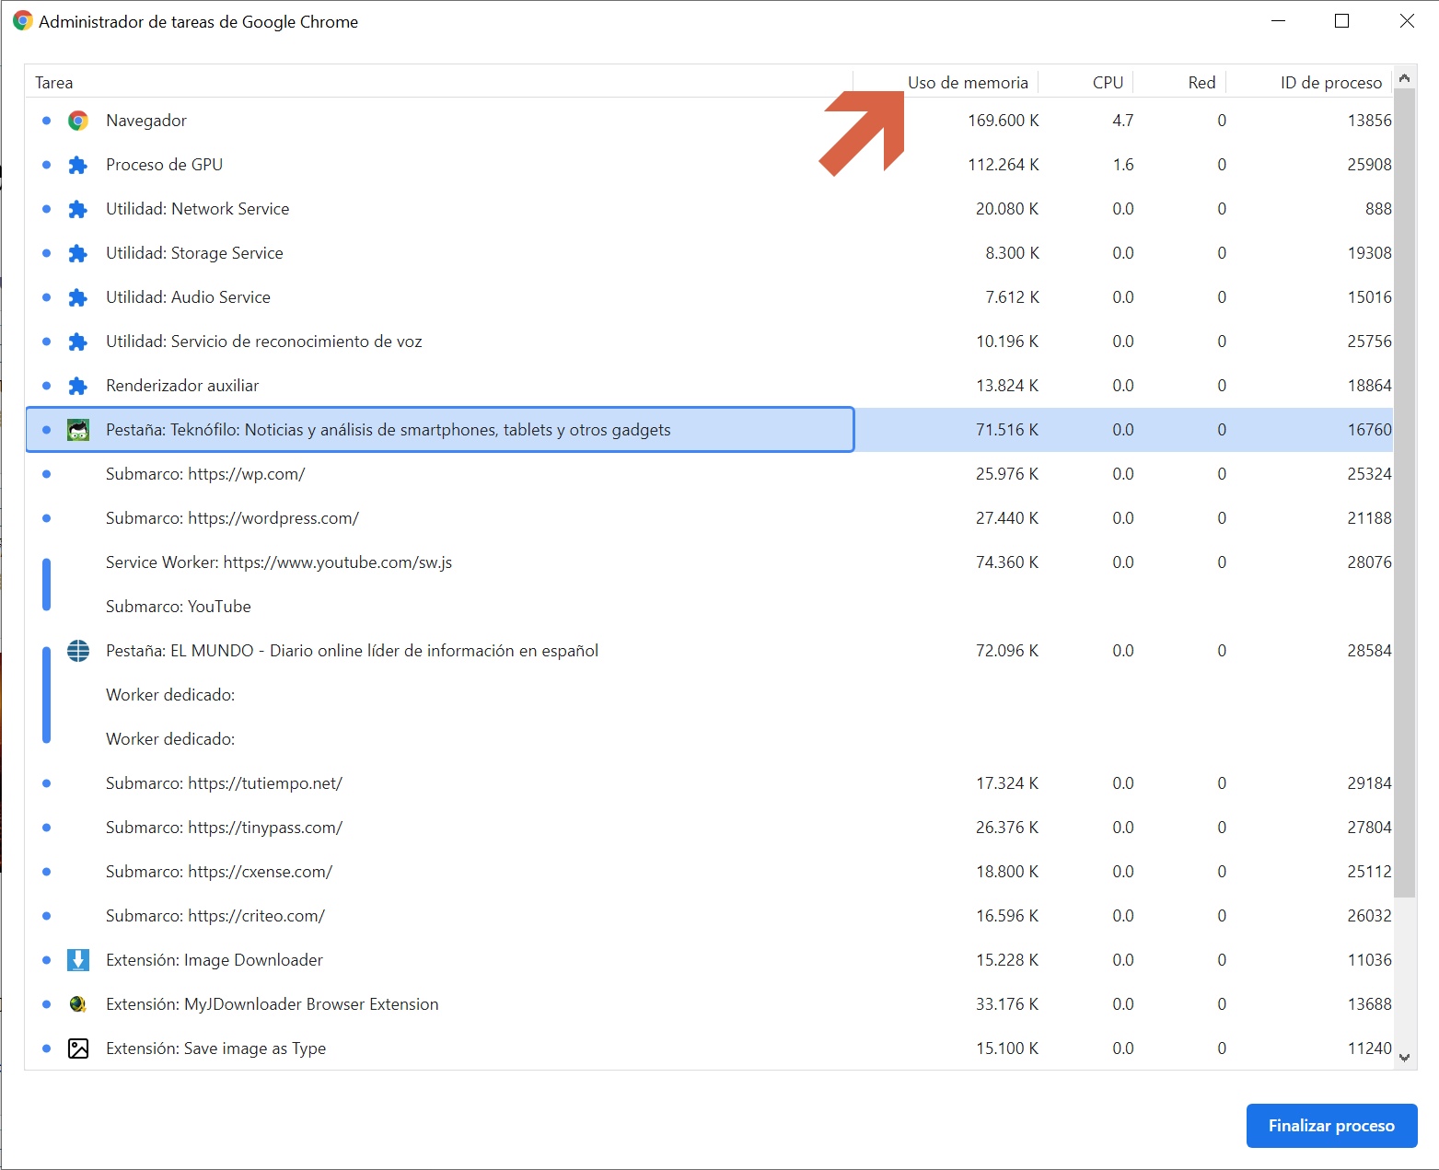Select Submarco: https://tinypass.com/ row
Viewport: 1439px width, 1170px height.
(709, 828)
